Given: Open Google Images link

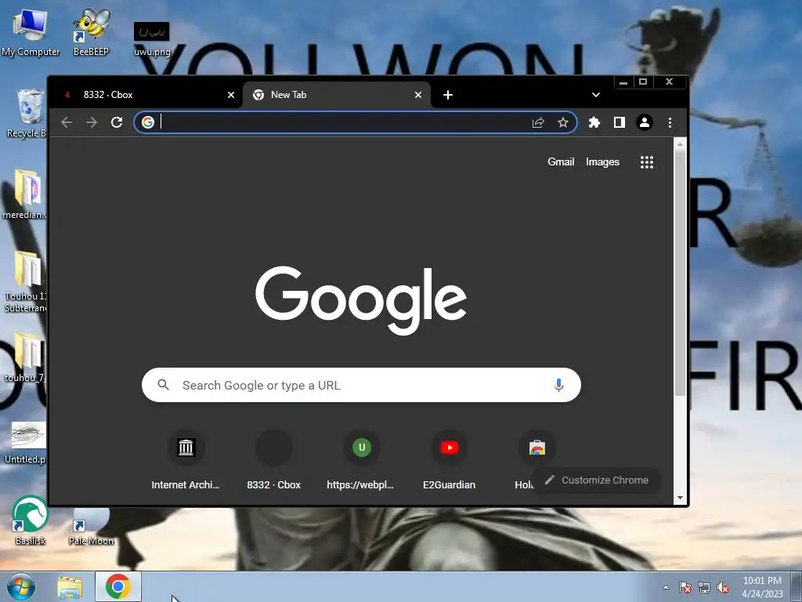Looking at the screenshot, I should [602, 161].
